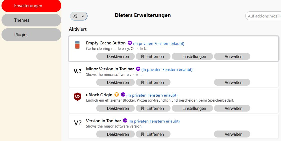
Task: Click the private windows link for Empty Cache Button
Action: pos(158,44)
